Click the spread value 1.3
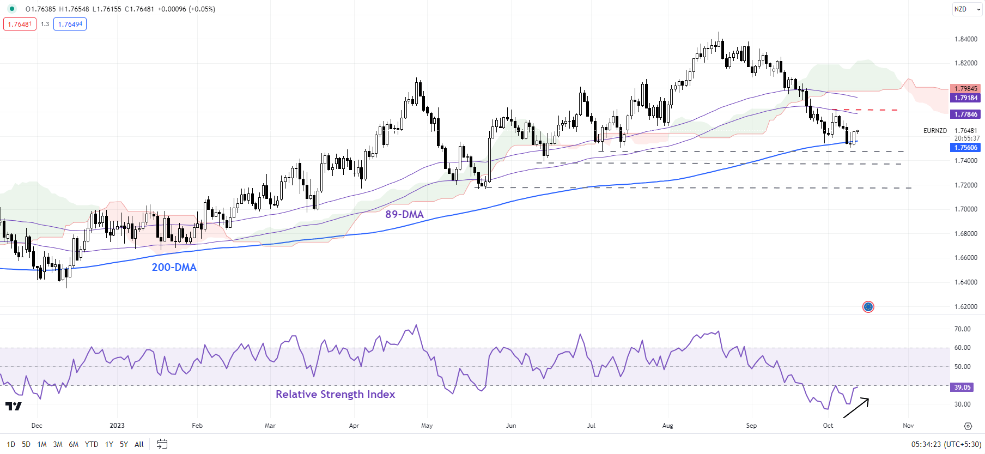This screenshot has height=454, width=985. [x=45, y=24]
